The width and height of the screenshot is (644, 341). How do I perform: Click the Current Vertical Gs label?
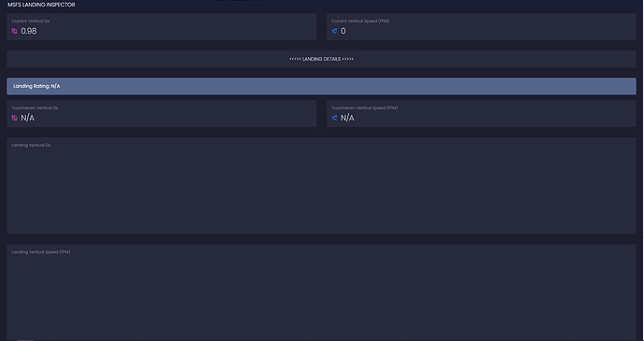[31, 21]
